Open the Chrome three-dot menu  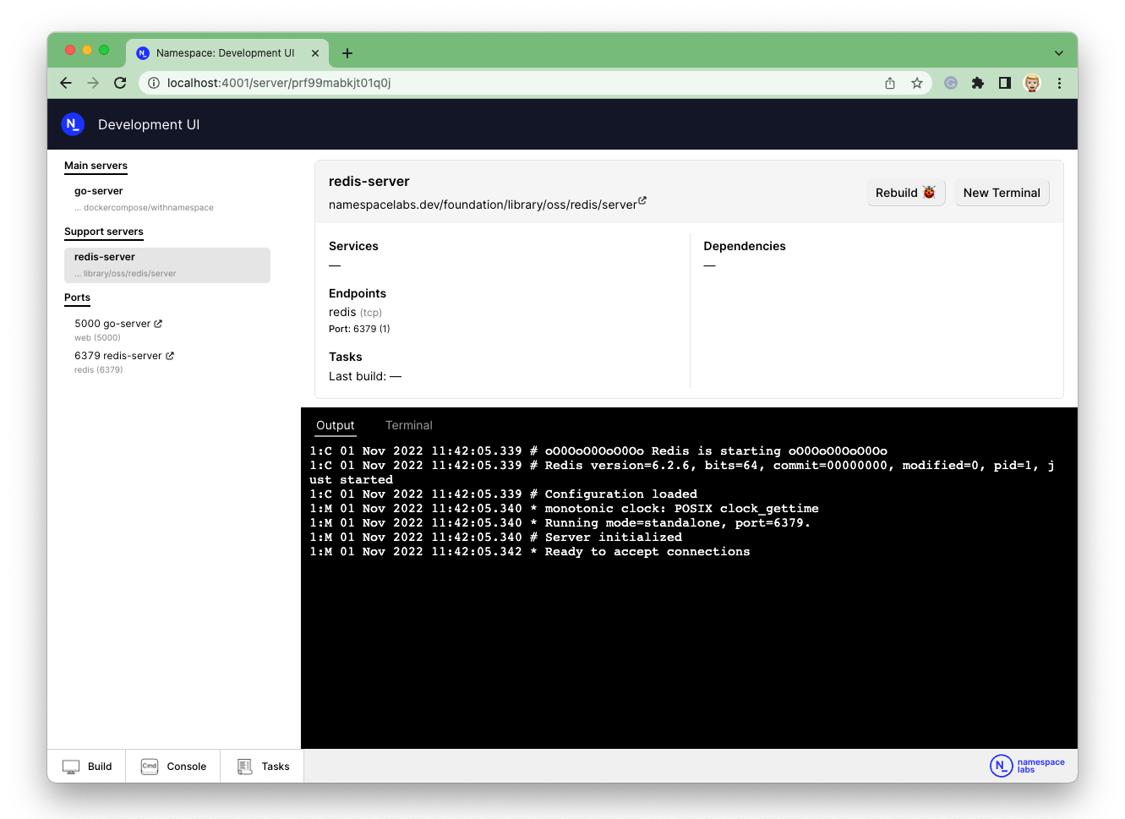point(1059,83)
